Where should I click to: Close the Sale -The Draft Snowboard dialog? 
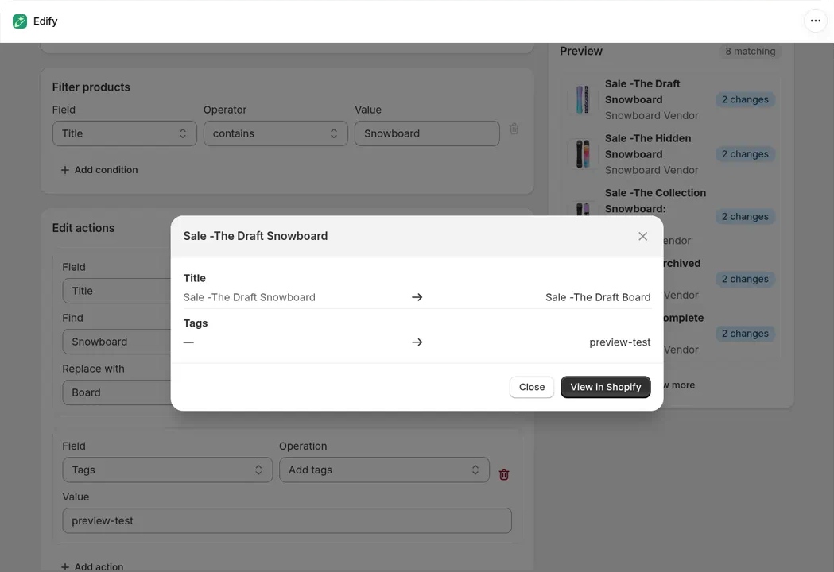pos(642,236)
